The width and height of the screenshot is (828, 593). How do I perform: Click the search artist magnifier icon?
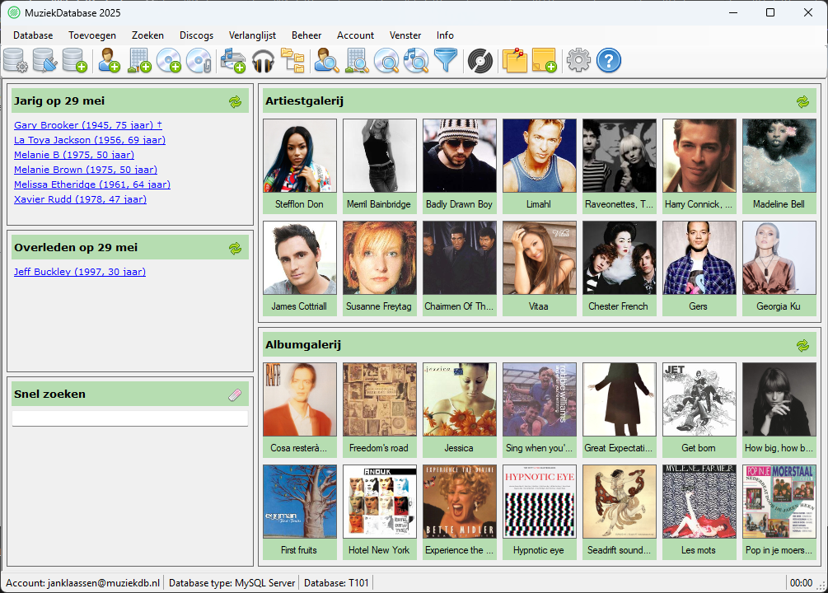click(x=326, y=60)
